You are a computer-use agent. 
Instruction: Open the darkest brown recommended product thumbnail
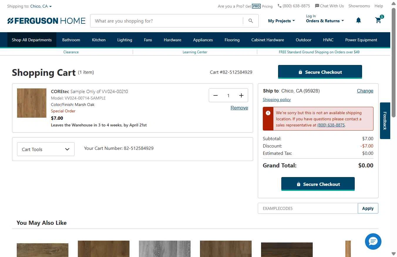pyautogui.click(x=287, y=249)
